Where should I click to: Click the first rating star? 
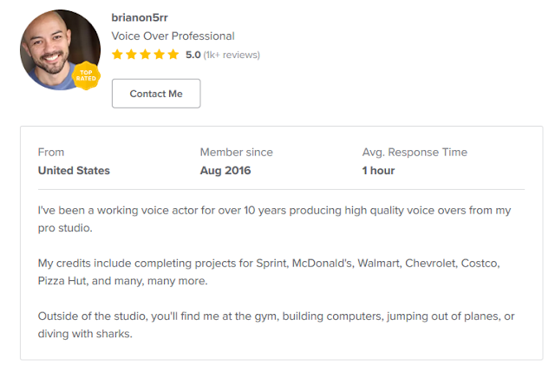(x=117, y=55)
